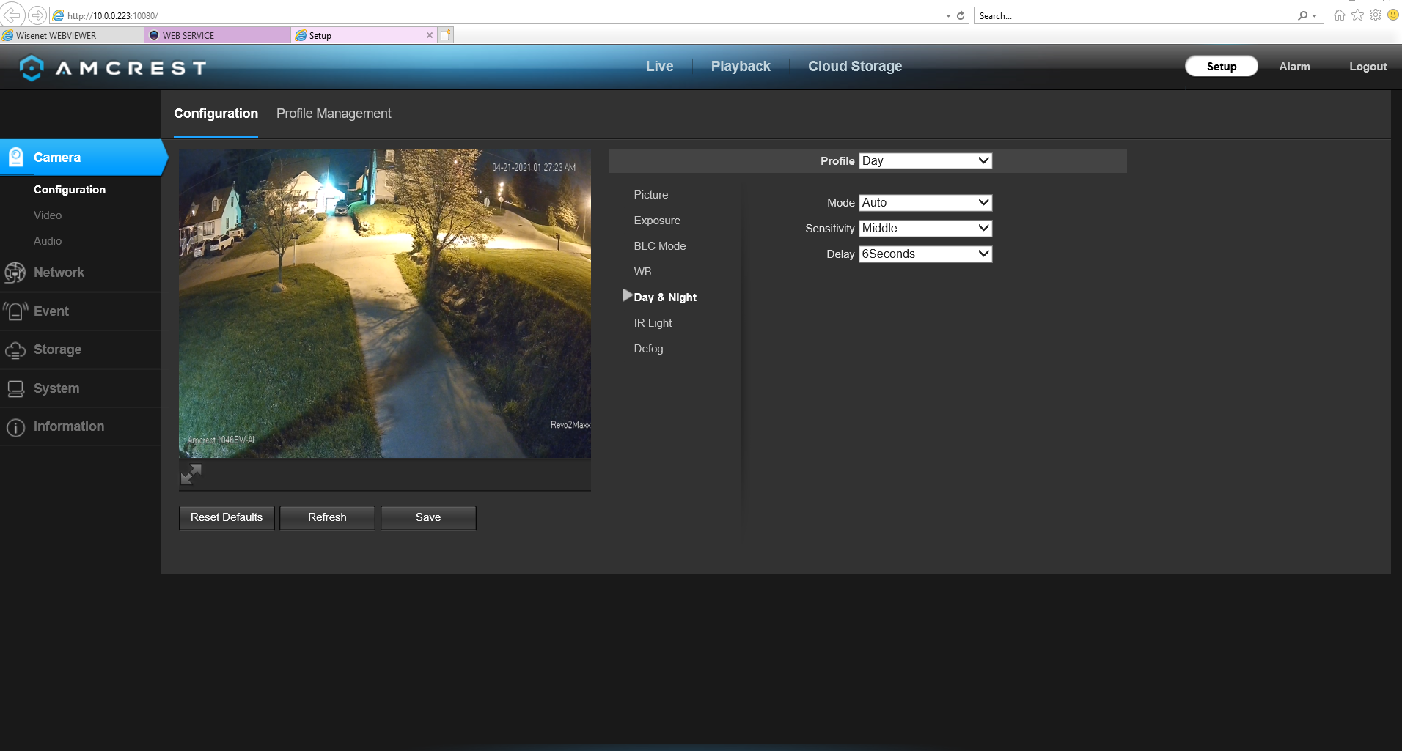Switch to Wisenet WEBVIEWER browser tab
This screenshot has width=1402, height=751.
click(x=72, y=35)
